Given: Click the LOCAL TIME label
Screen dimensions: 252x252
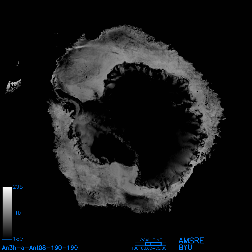Looking at the screenshot, I should [150, 240].
